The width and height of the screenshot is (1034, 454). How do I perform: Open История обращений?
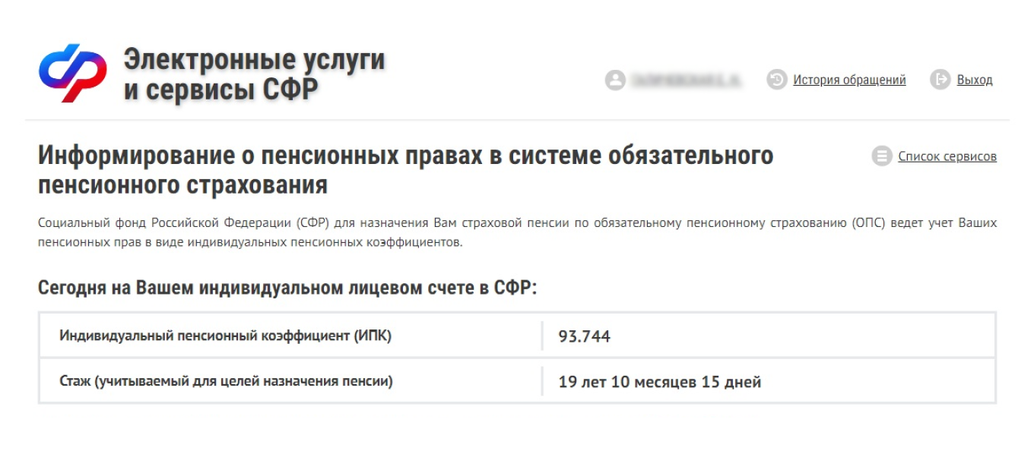click(x=850, y=79)
